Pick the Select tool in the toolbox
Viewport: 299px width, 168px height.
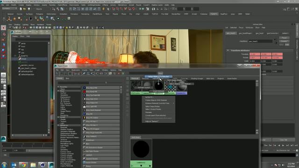click(x=3, y=28)
